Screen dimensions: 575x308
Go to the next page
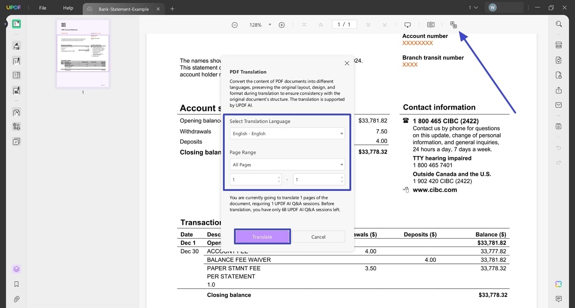pos(368,25)
